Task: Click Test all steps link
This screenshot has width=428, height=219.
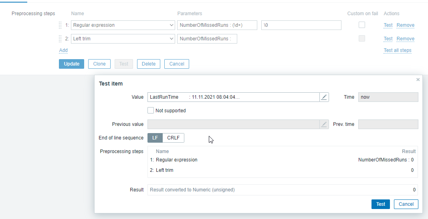Action: tap(398, 50)
